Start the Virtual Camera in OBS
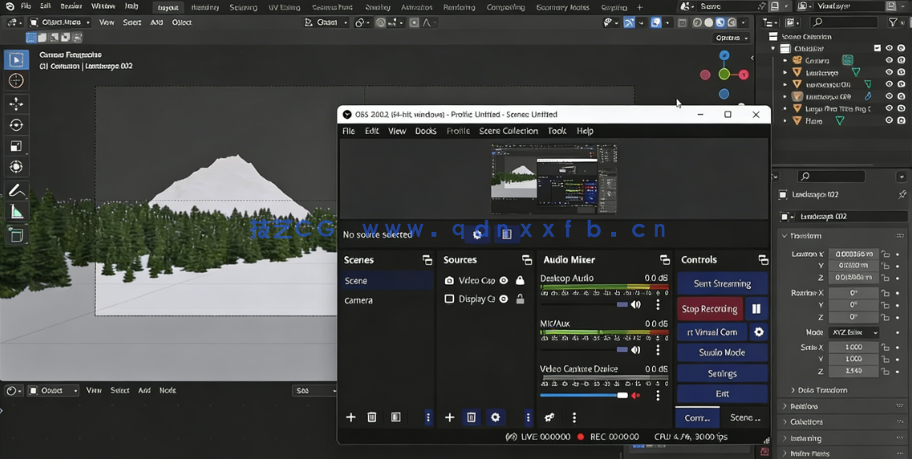The height and width of the screenshot is (459, 912). (712, 332)
